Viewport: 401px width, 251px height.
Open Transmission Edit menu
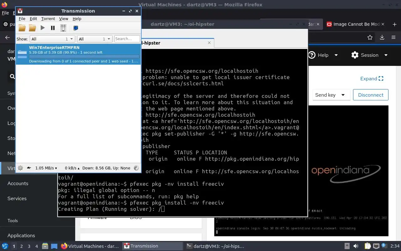pyautogui.click(x=33, y=19)
